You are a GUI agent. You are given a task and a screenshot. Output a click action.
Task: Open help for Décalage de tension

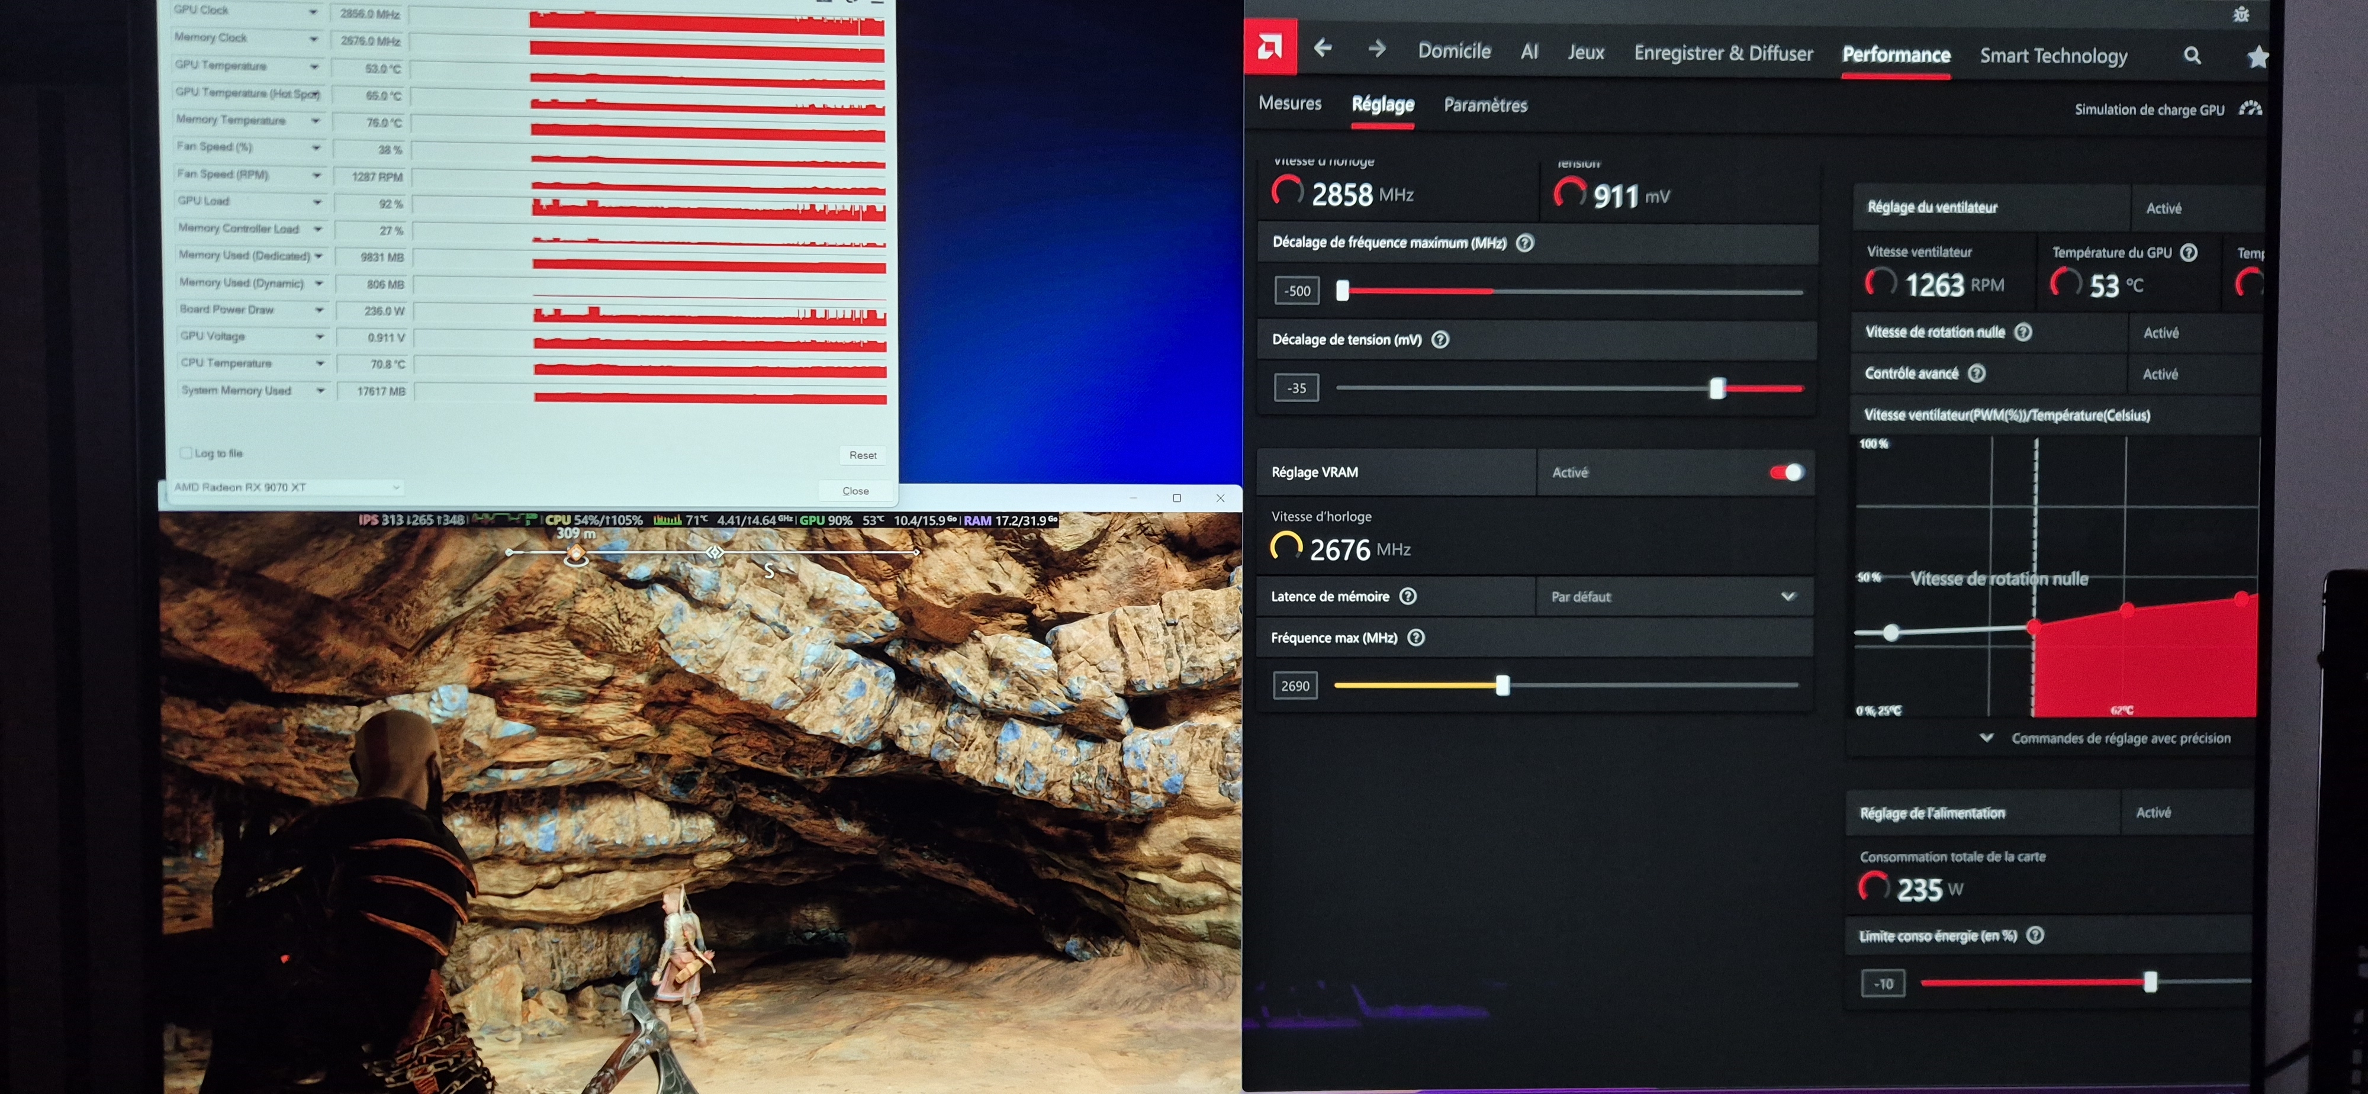click(1440, 340)
